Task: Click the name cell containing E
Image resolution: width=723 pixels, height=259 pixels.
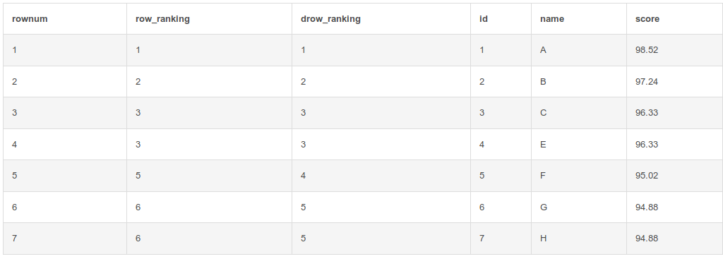Action: point(579,144)
